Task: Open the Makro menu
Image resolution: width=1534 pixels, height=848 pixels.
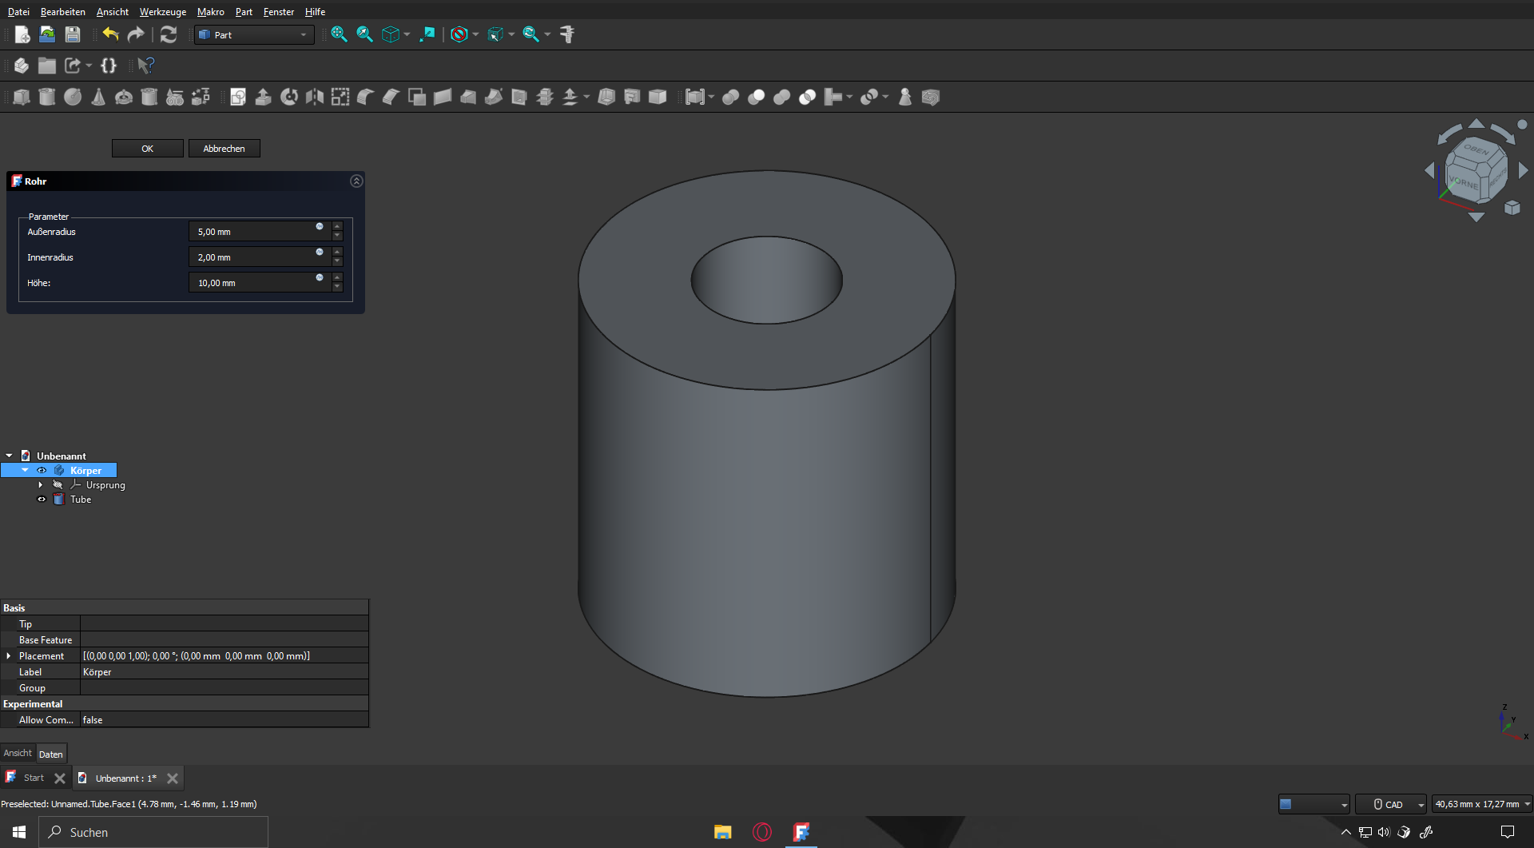Action: coord(210,11)
